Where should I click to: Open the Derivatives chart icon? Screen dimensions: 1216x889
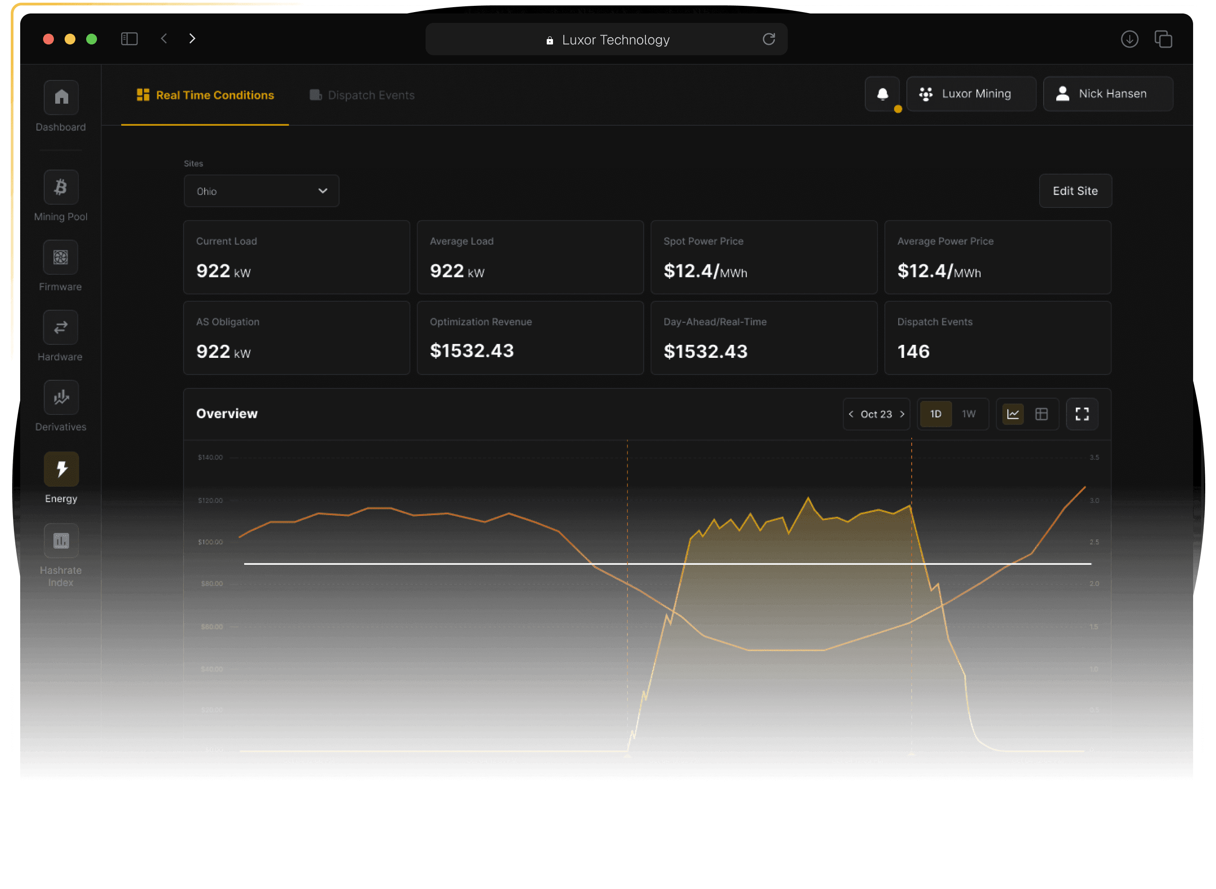(x=61, y=397)
